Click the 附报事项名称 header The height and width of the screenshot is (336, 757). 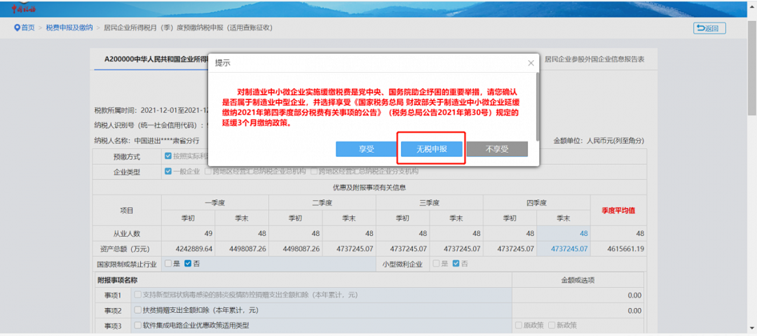[118, 279]
